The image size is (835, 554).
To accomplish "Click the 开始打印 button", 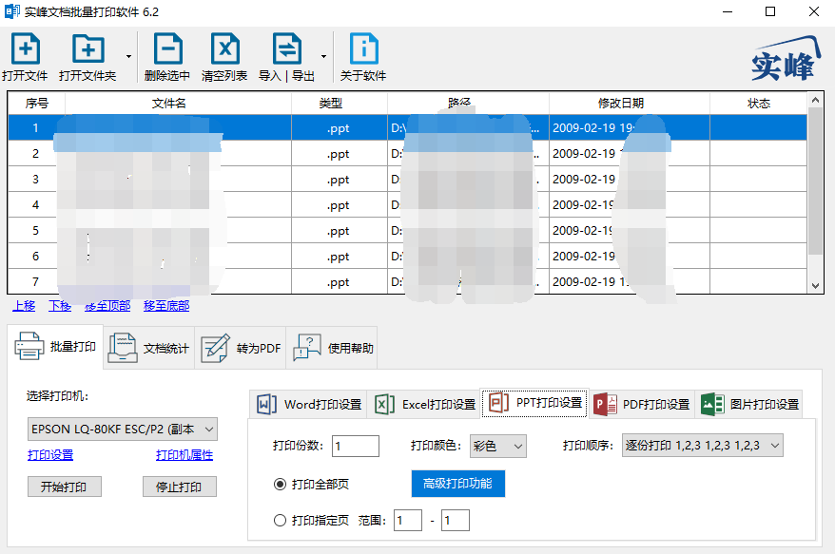I will click(x=65, y=487).
